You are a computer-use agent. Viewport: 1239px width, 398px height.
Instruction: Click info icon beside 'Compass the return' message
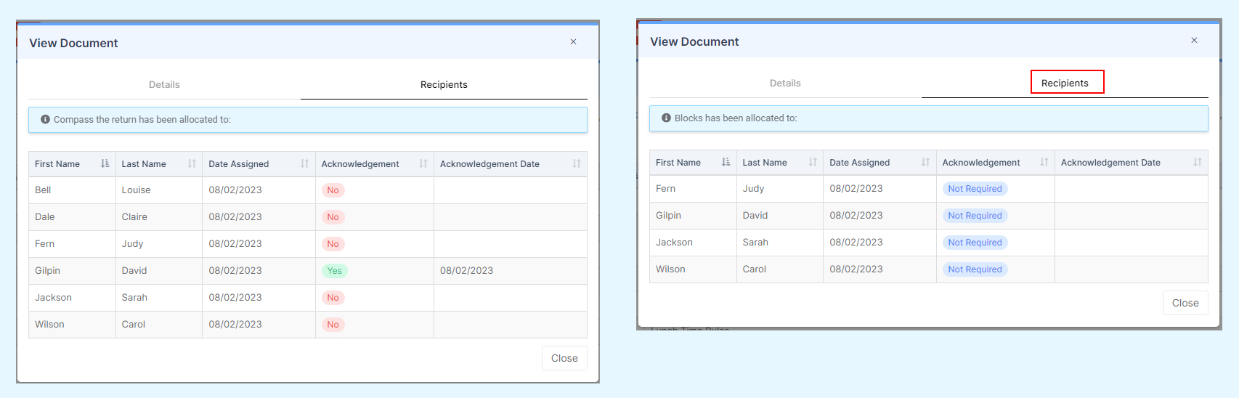point(45,119)
